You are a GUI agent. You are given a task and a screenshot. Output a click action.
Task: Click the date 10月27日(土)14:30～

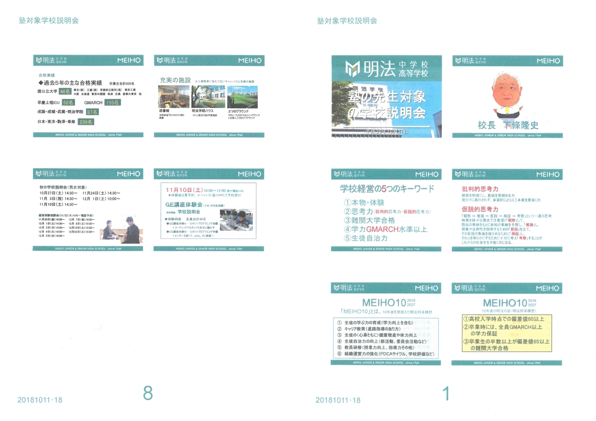pyautogui.click(x=59, y=193)
